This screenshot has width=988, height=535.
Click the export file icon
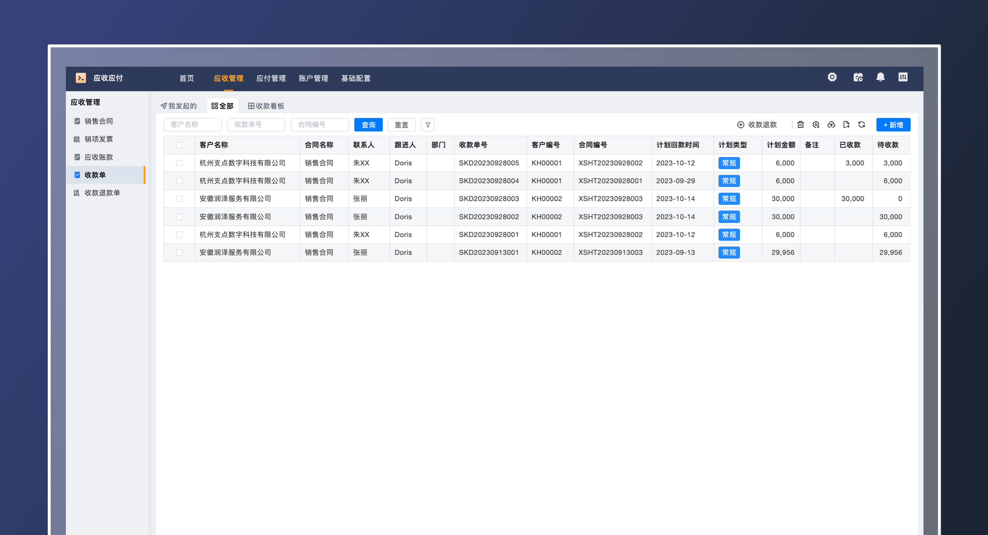coord(846,124)
